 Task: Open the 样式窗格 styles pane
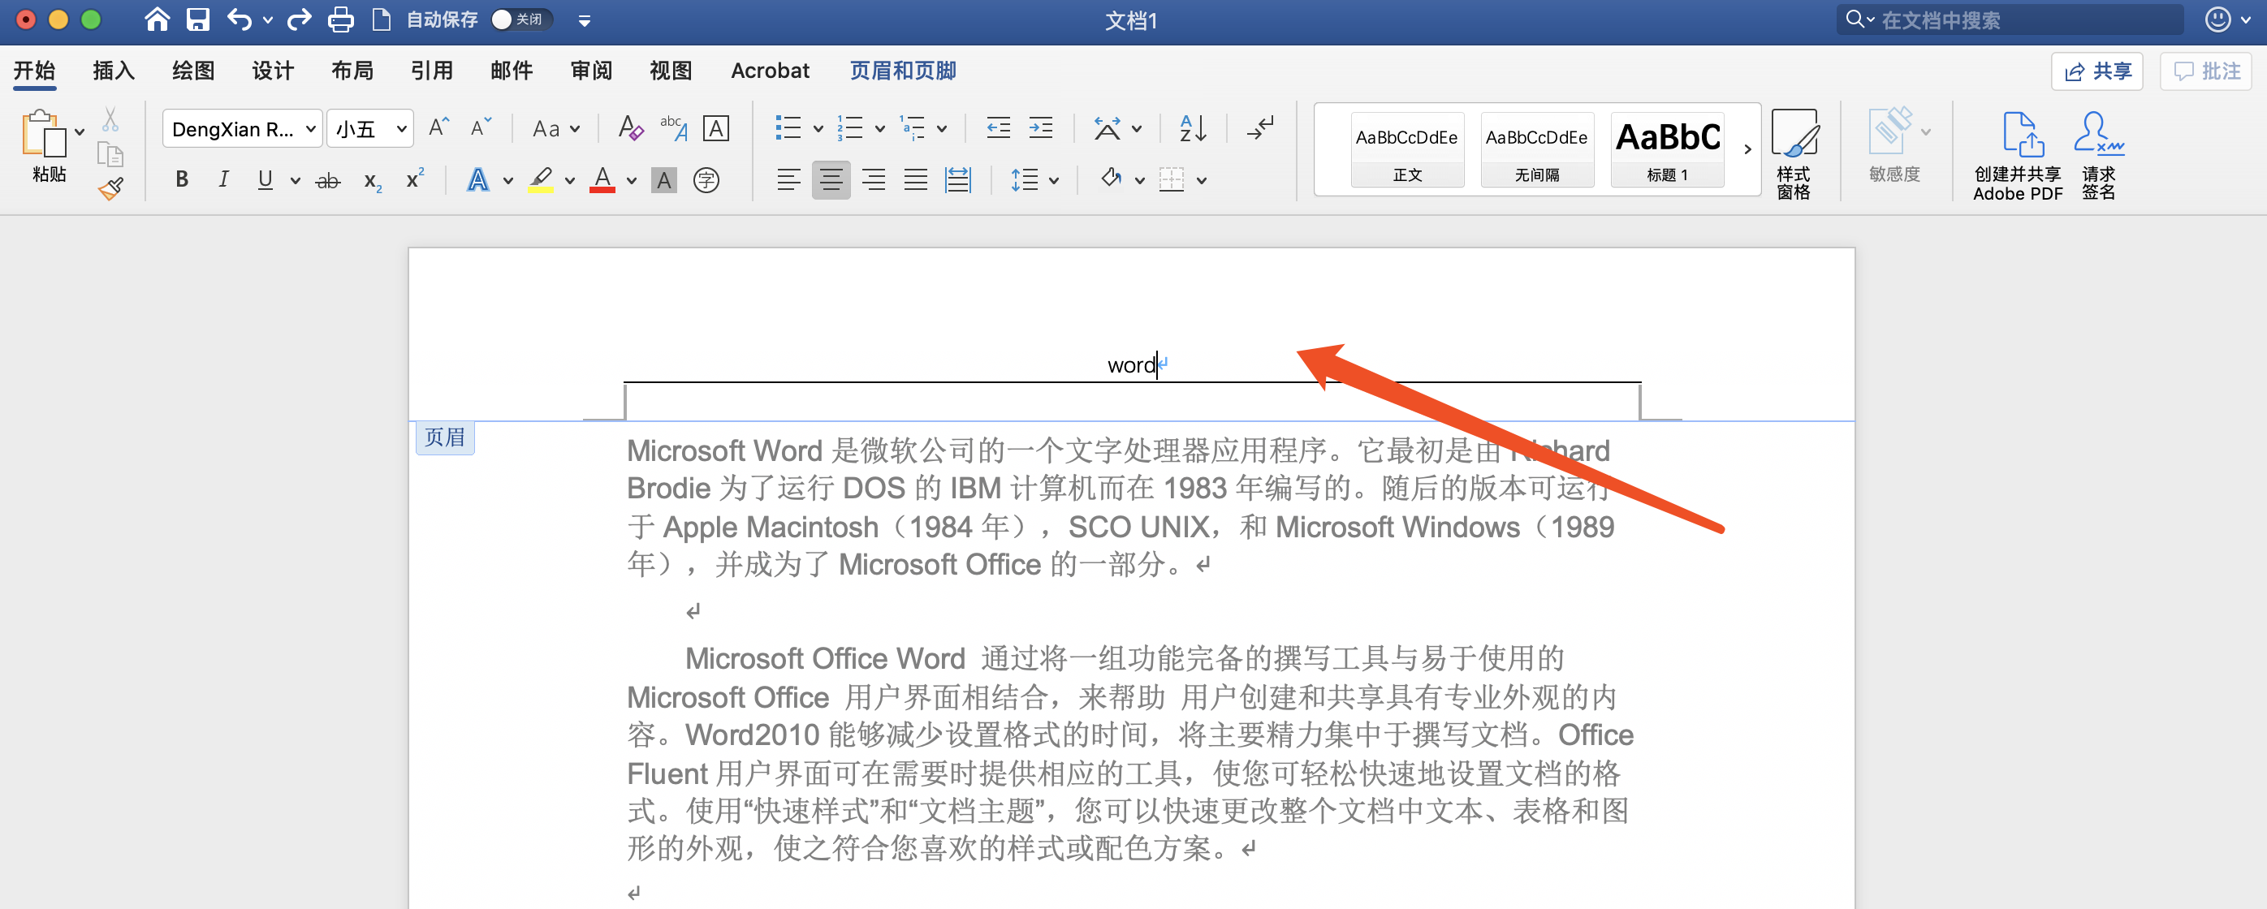(x=1794, y=154)
